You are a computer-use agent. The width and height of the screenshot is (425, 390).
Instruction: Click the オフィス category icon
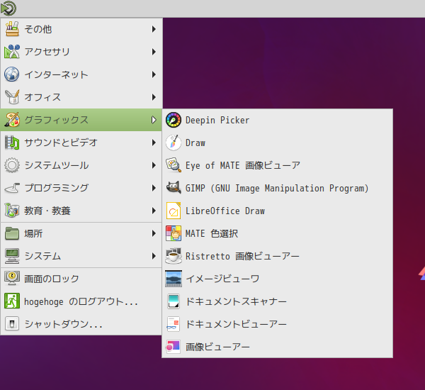tap(12, 97)
